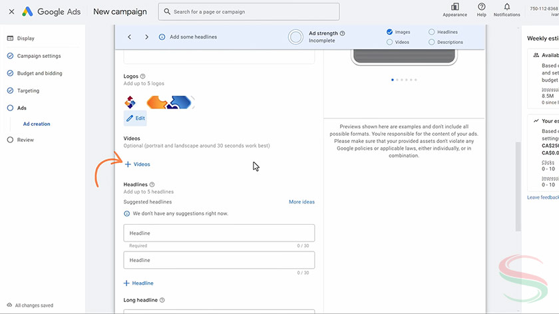Select the Videos ad strength indicator

click(x=389, y=42)
